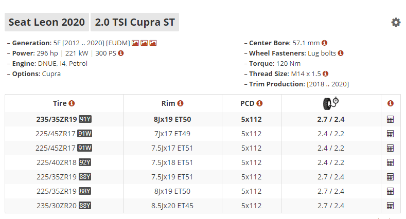View first generation photo thumbnail icon
The image size is (406, 219).
[x=135, y=43]
